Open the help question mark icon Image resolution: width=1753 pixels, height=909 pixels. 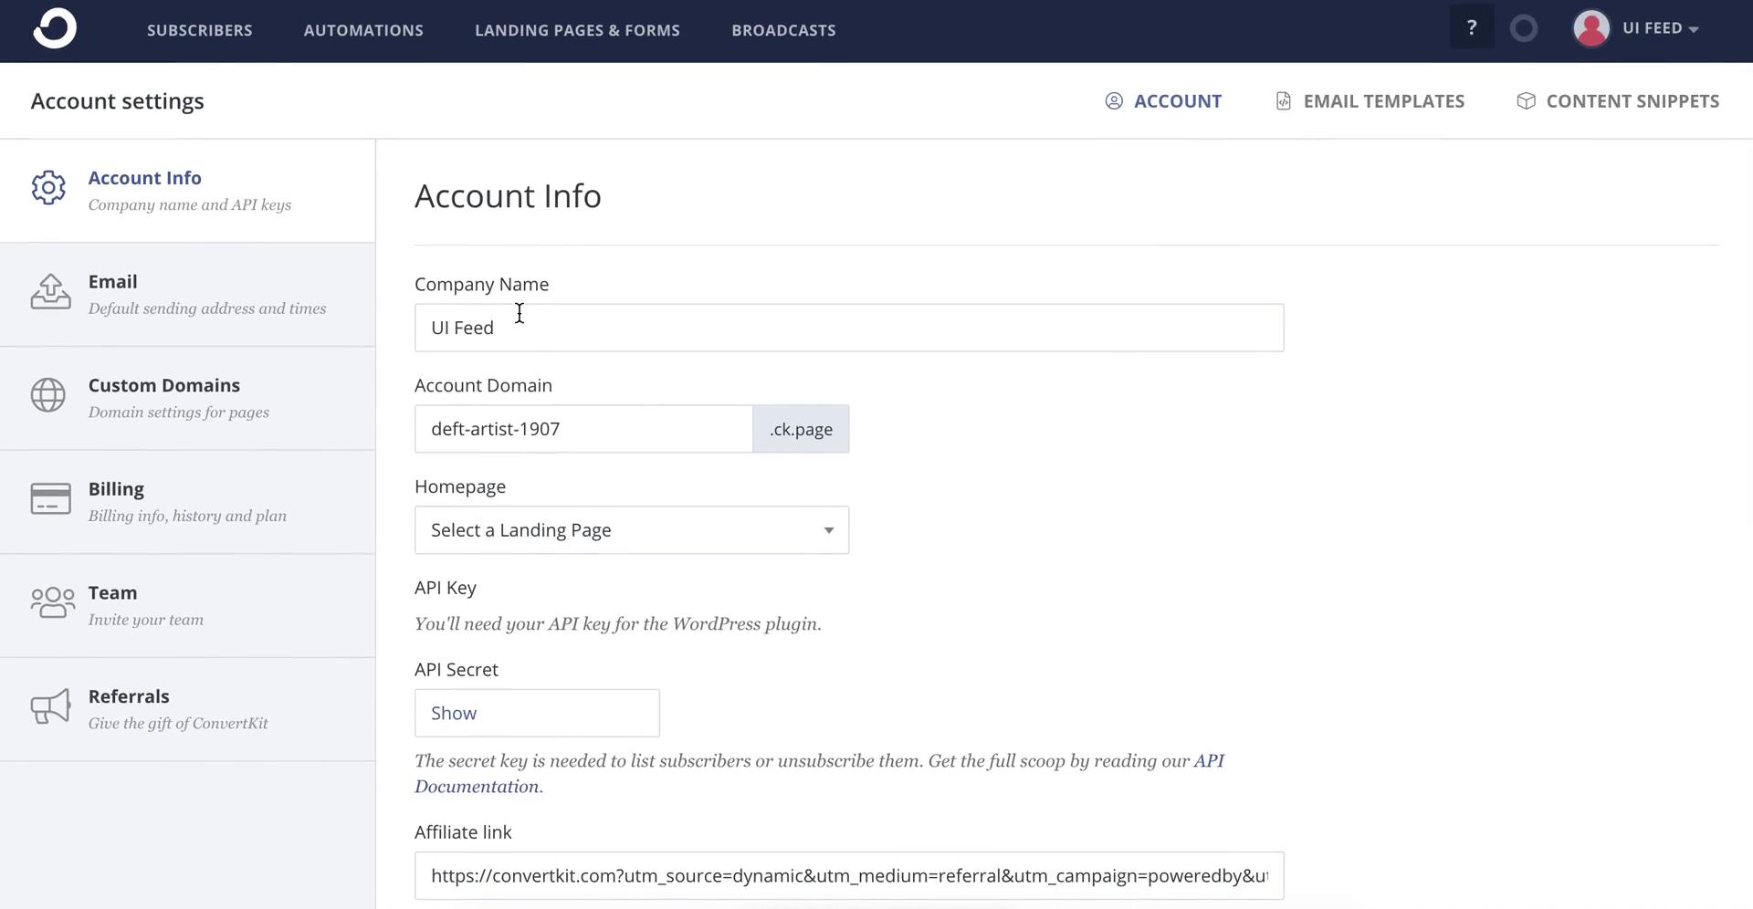pyautogui.click(x=1471, y=28)
